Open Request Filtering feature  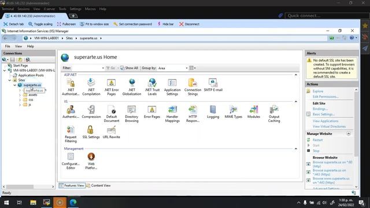(71, 135)
